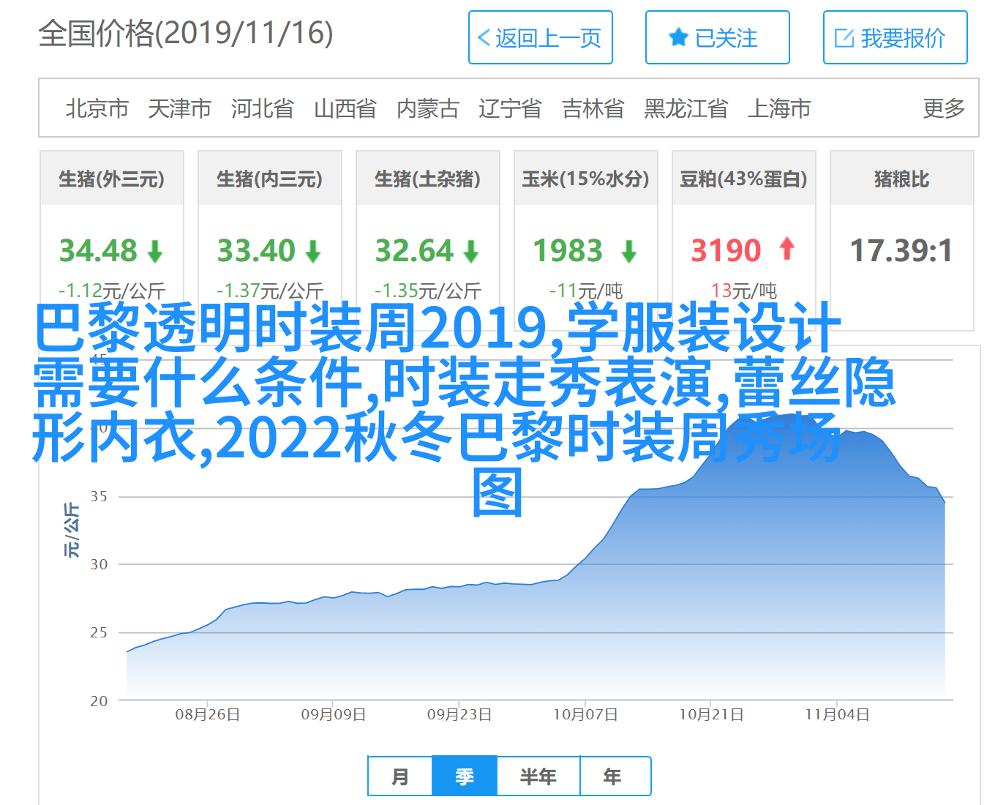Screen dimensions: 995x805
Task: Click the 1983 corn price value
Action: coord(568,251)
